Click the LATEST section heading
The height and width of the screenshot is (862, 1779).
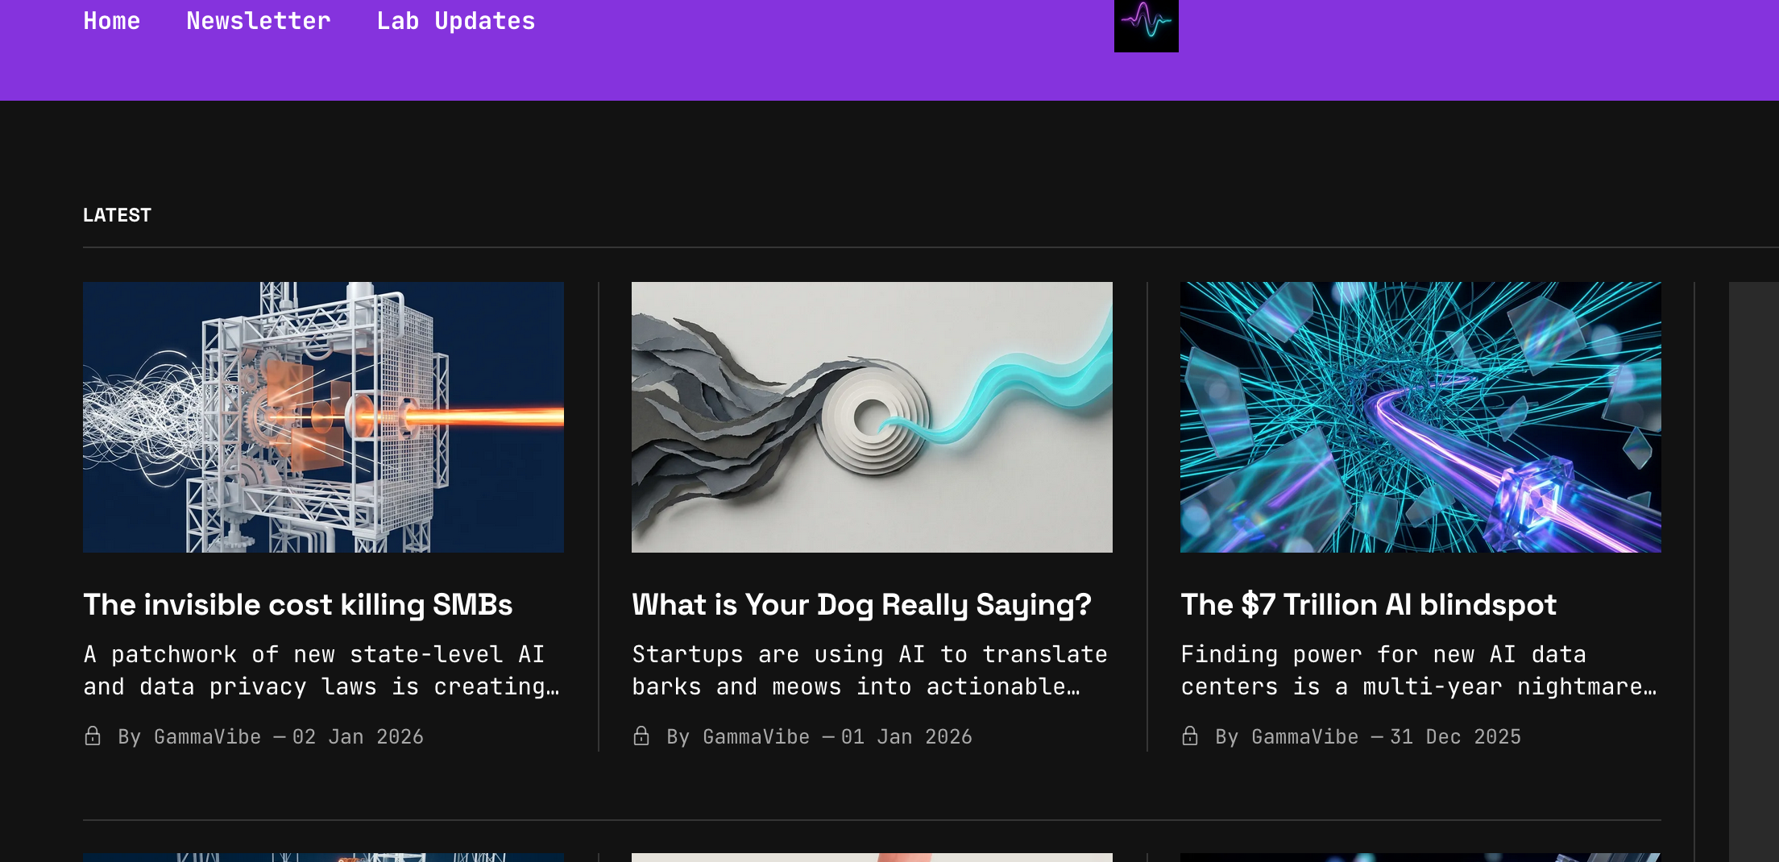point(117,215)
